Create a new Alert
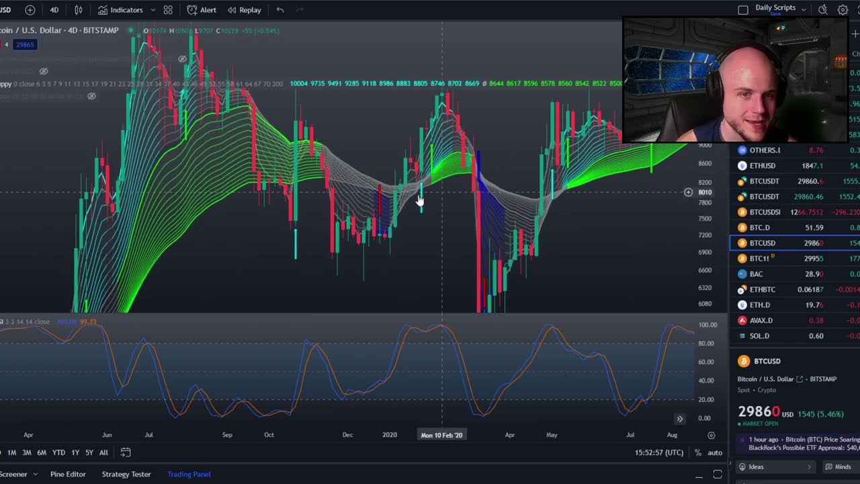 (x=202, y=10)
